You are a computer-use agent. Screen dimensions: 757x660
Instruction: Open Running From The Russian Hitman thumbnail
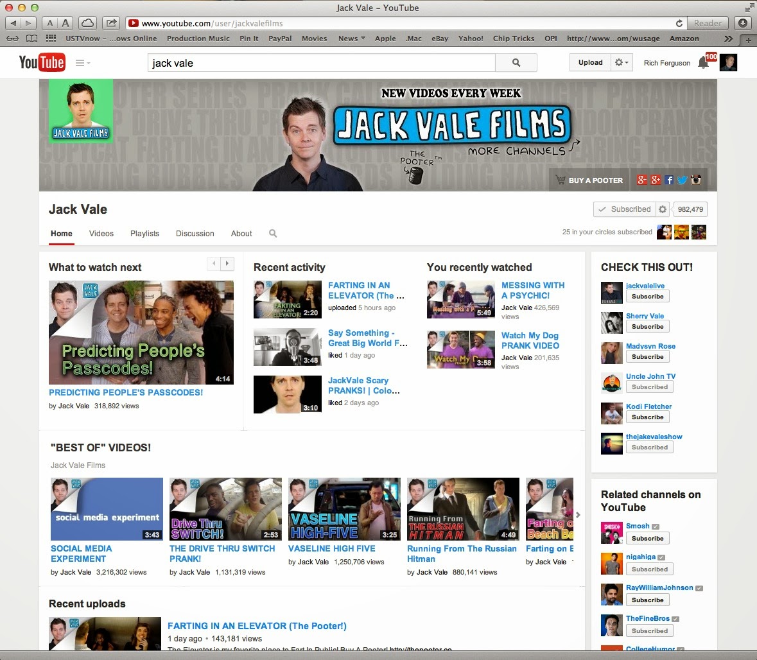point(463,509)
